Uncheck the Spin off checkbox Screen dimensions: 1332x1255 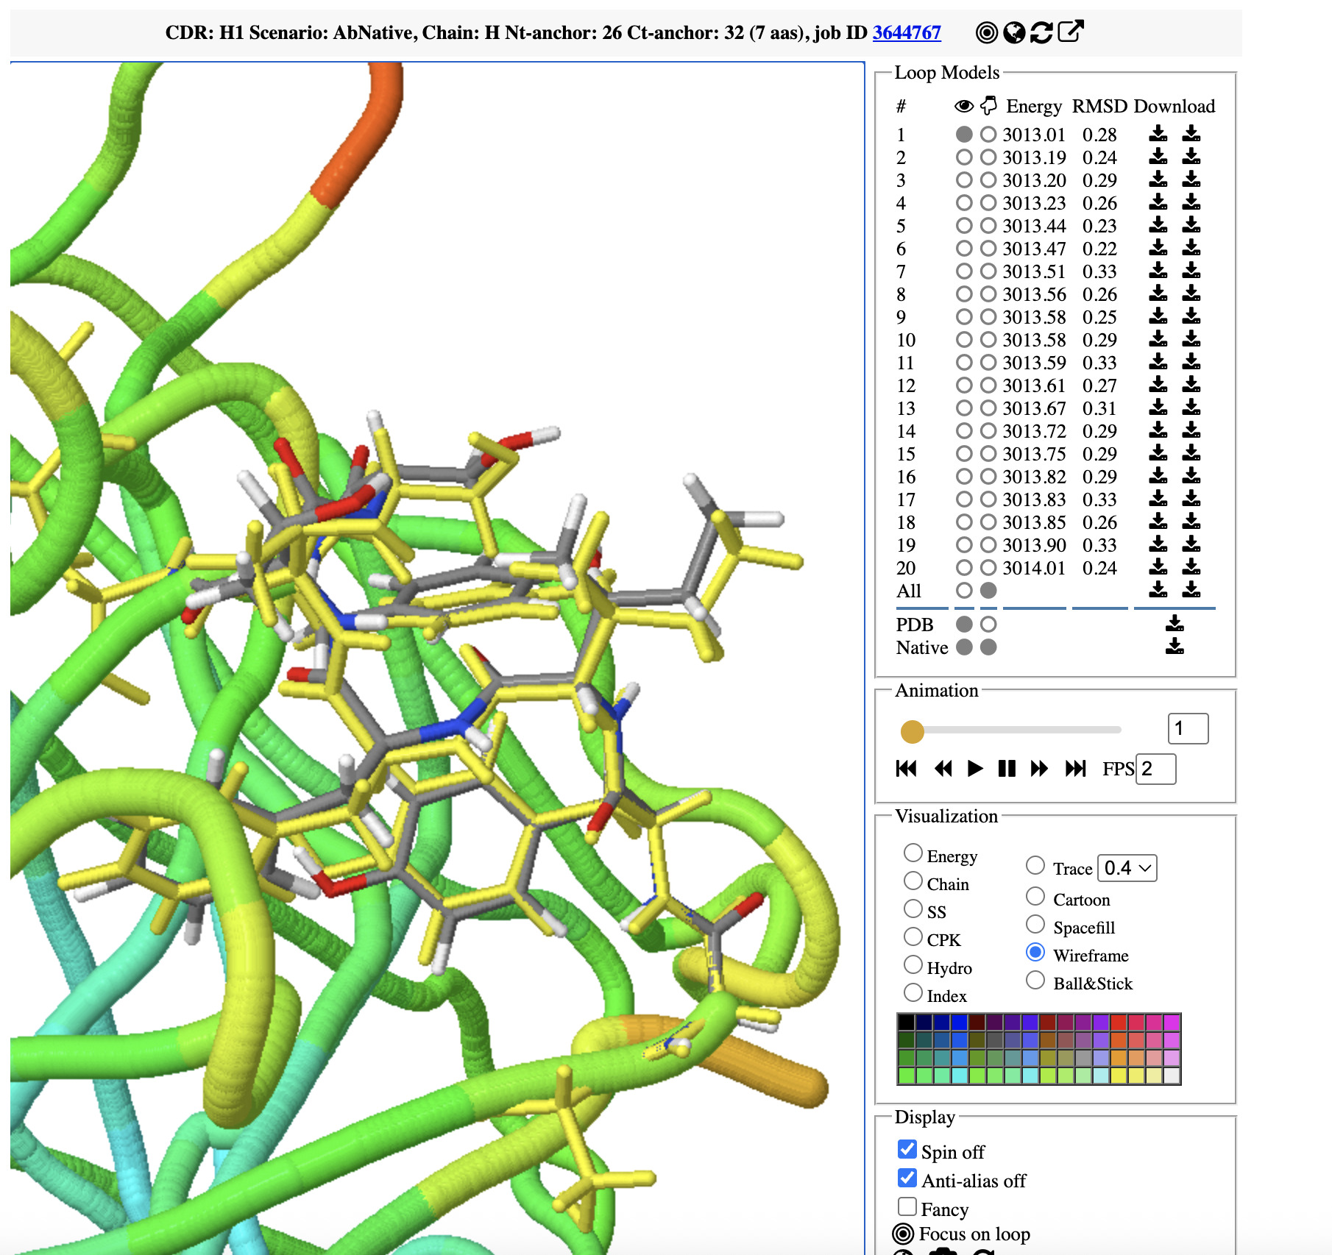click(x=907, y=1149)
